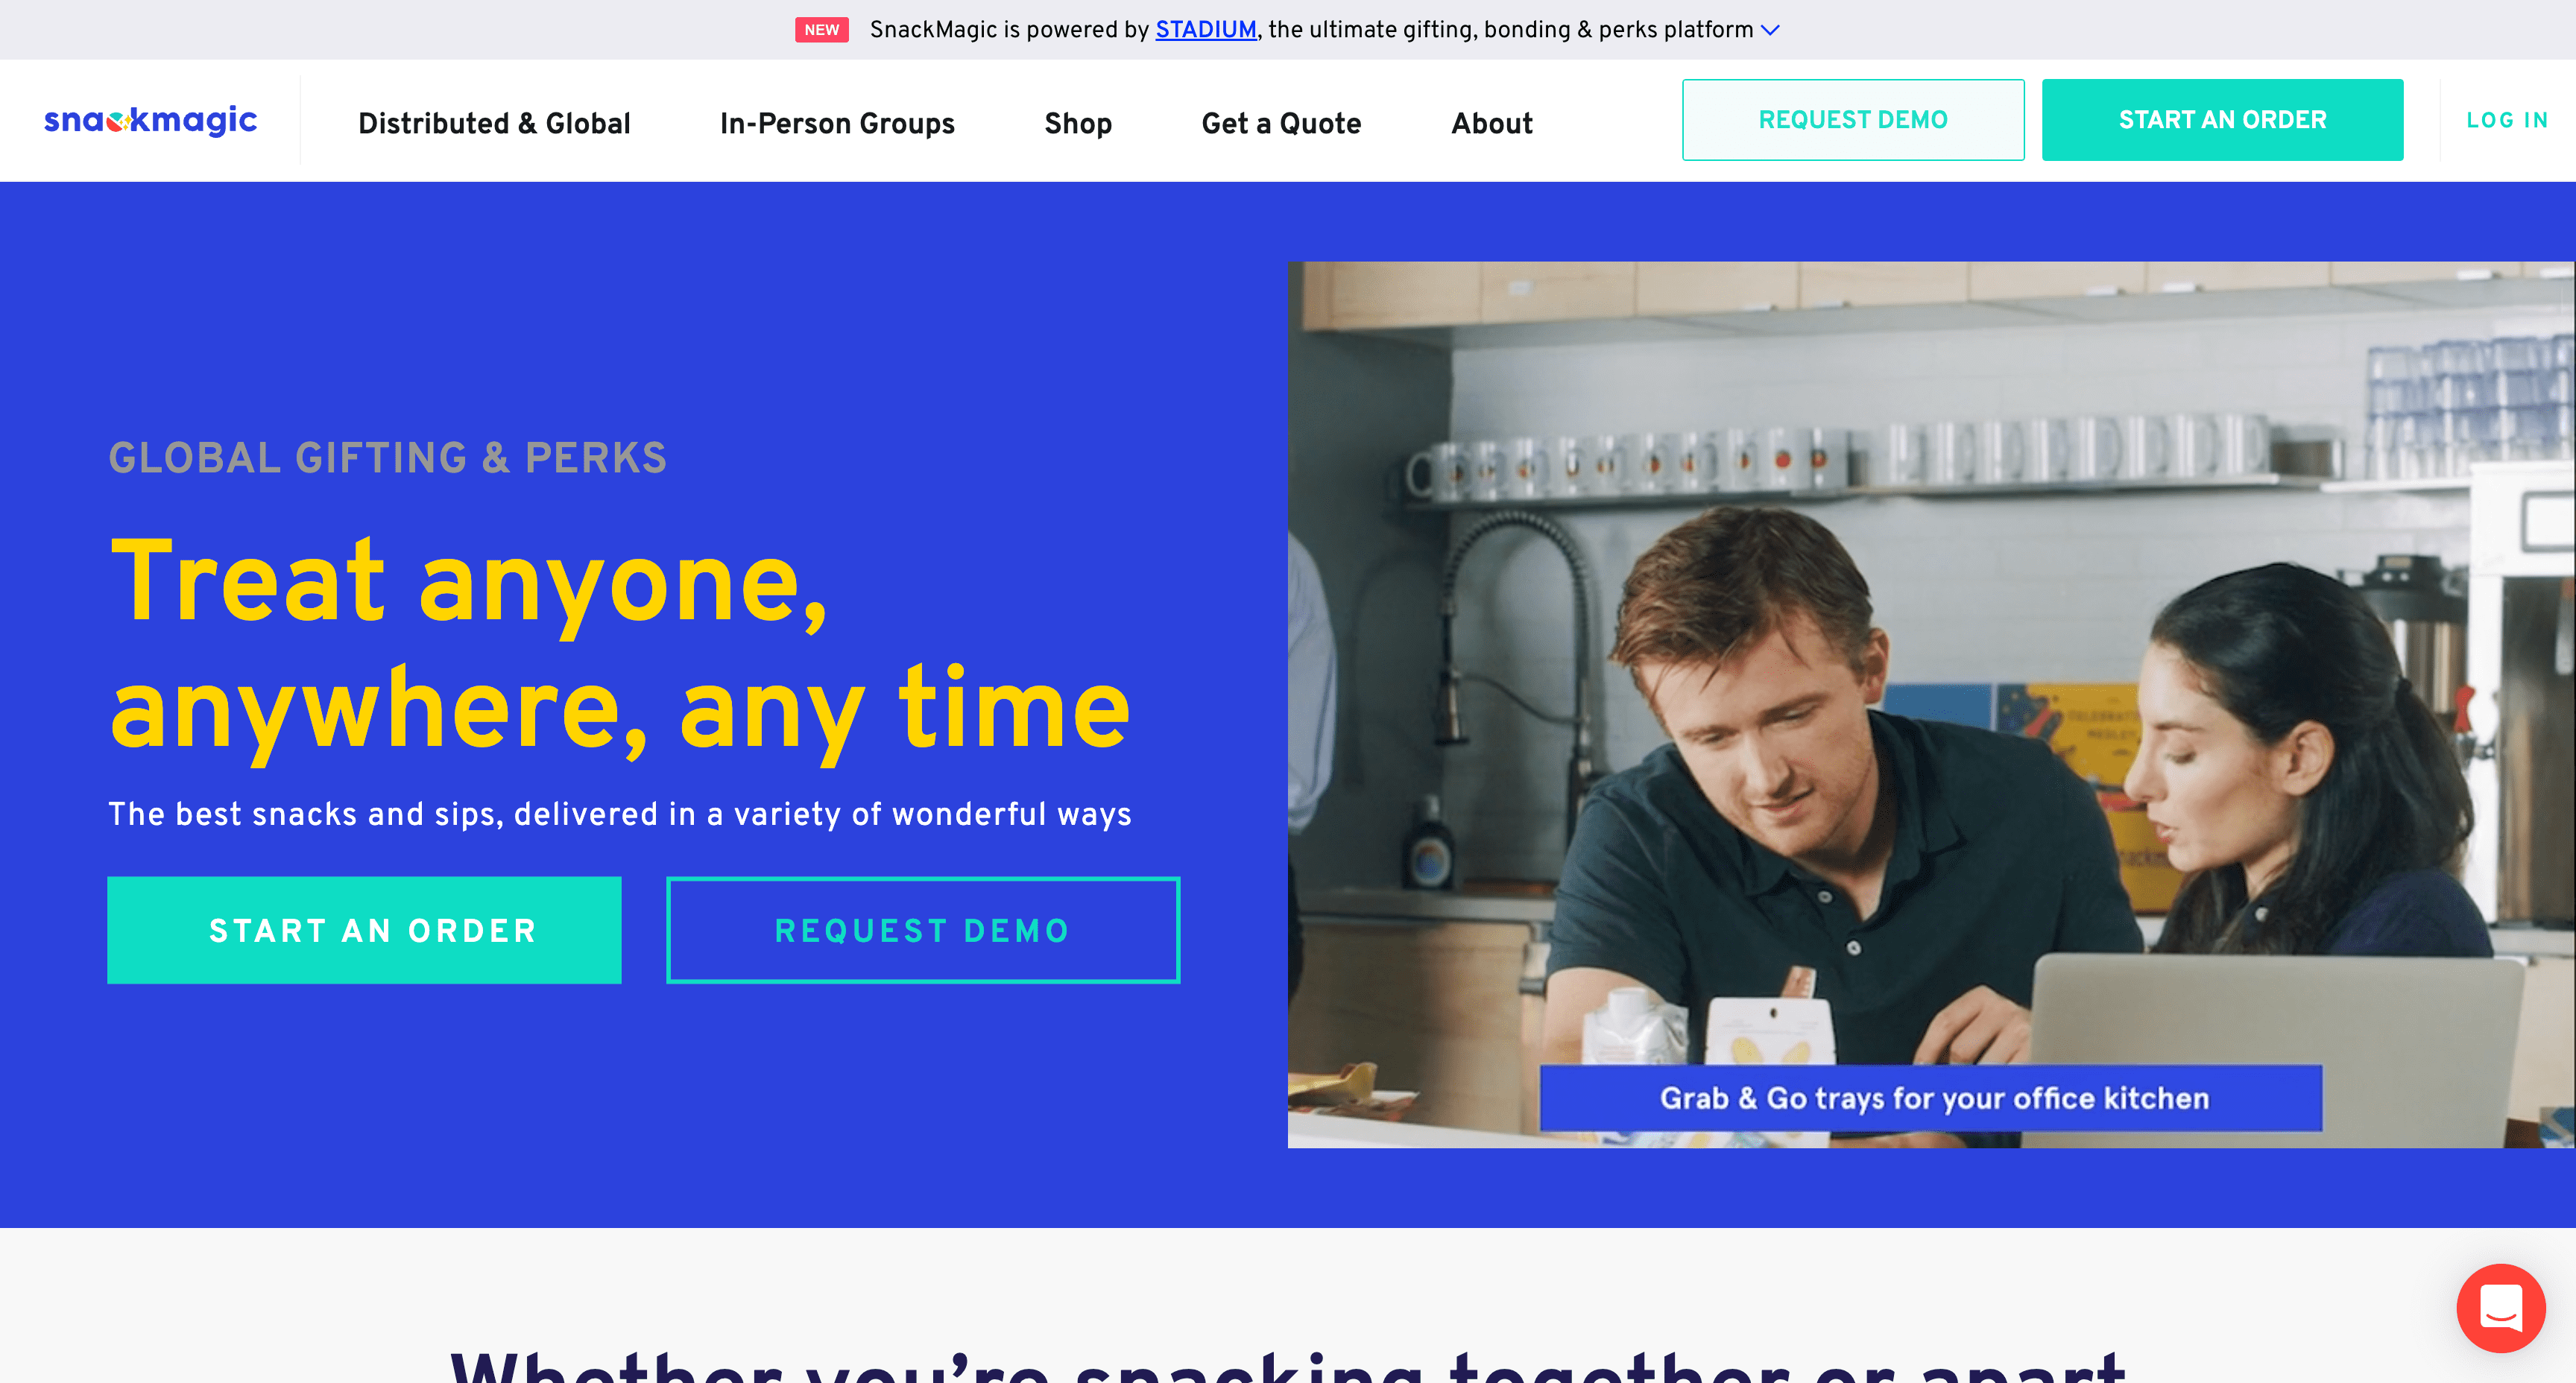Open the About menu
Screen dimensions: 2576x1383
[1492, 123]
